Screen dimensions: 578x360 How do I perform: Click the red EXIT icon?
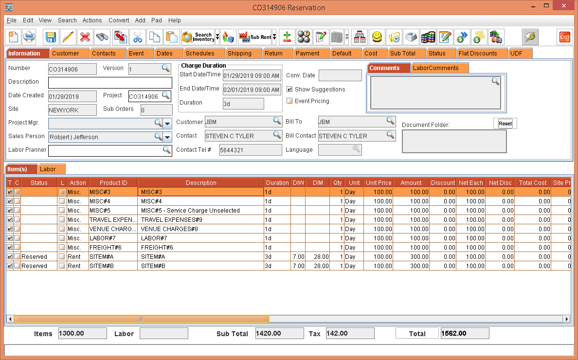pyautogui.click(x=564, y=37)
